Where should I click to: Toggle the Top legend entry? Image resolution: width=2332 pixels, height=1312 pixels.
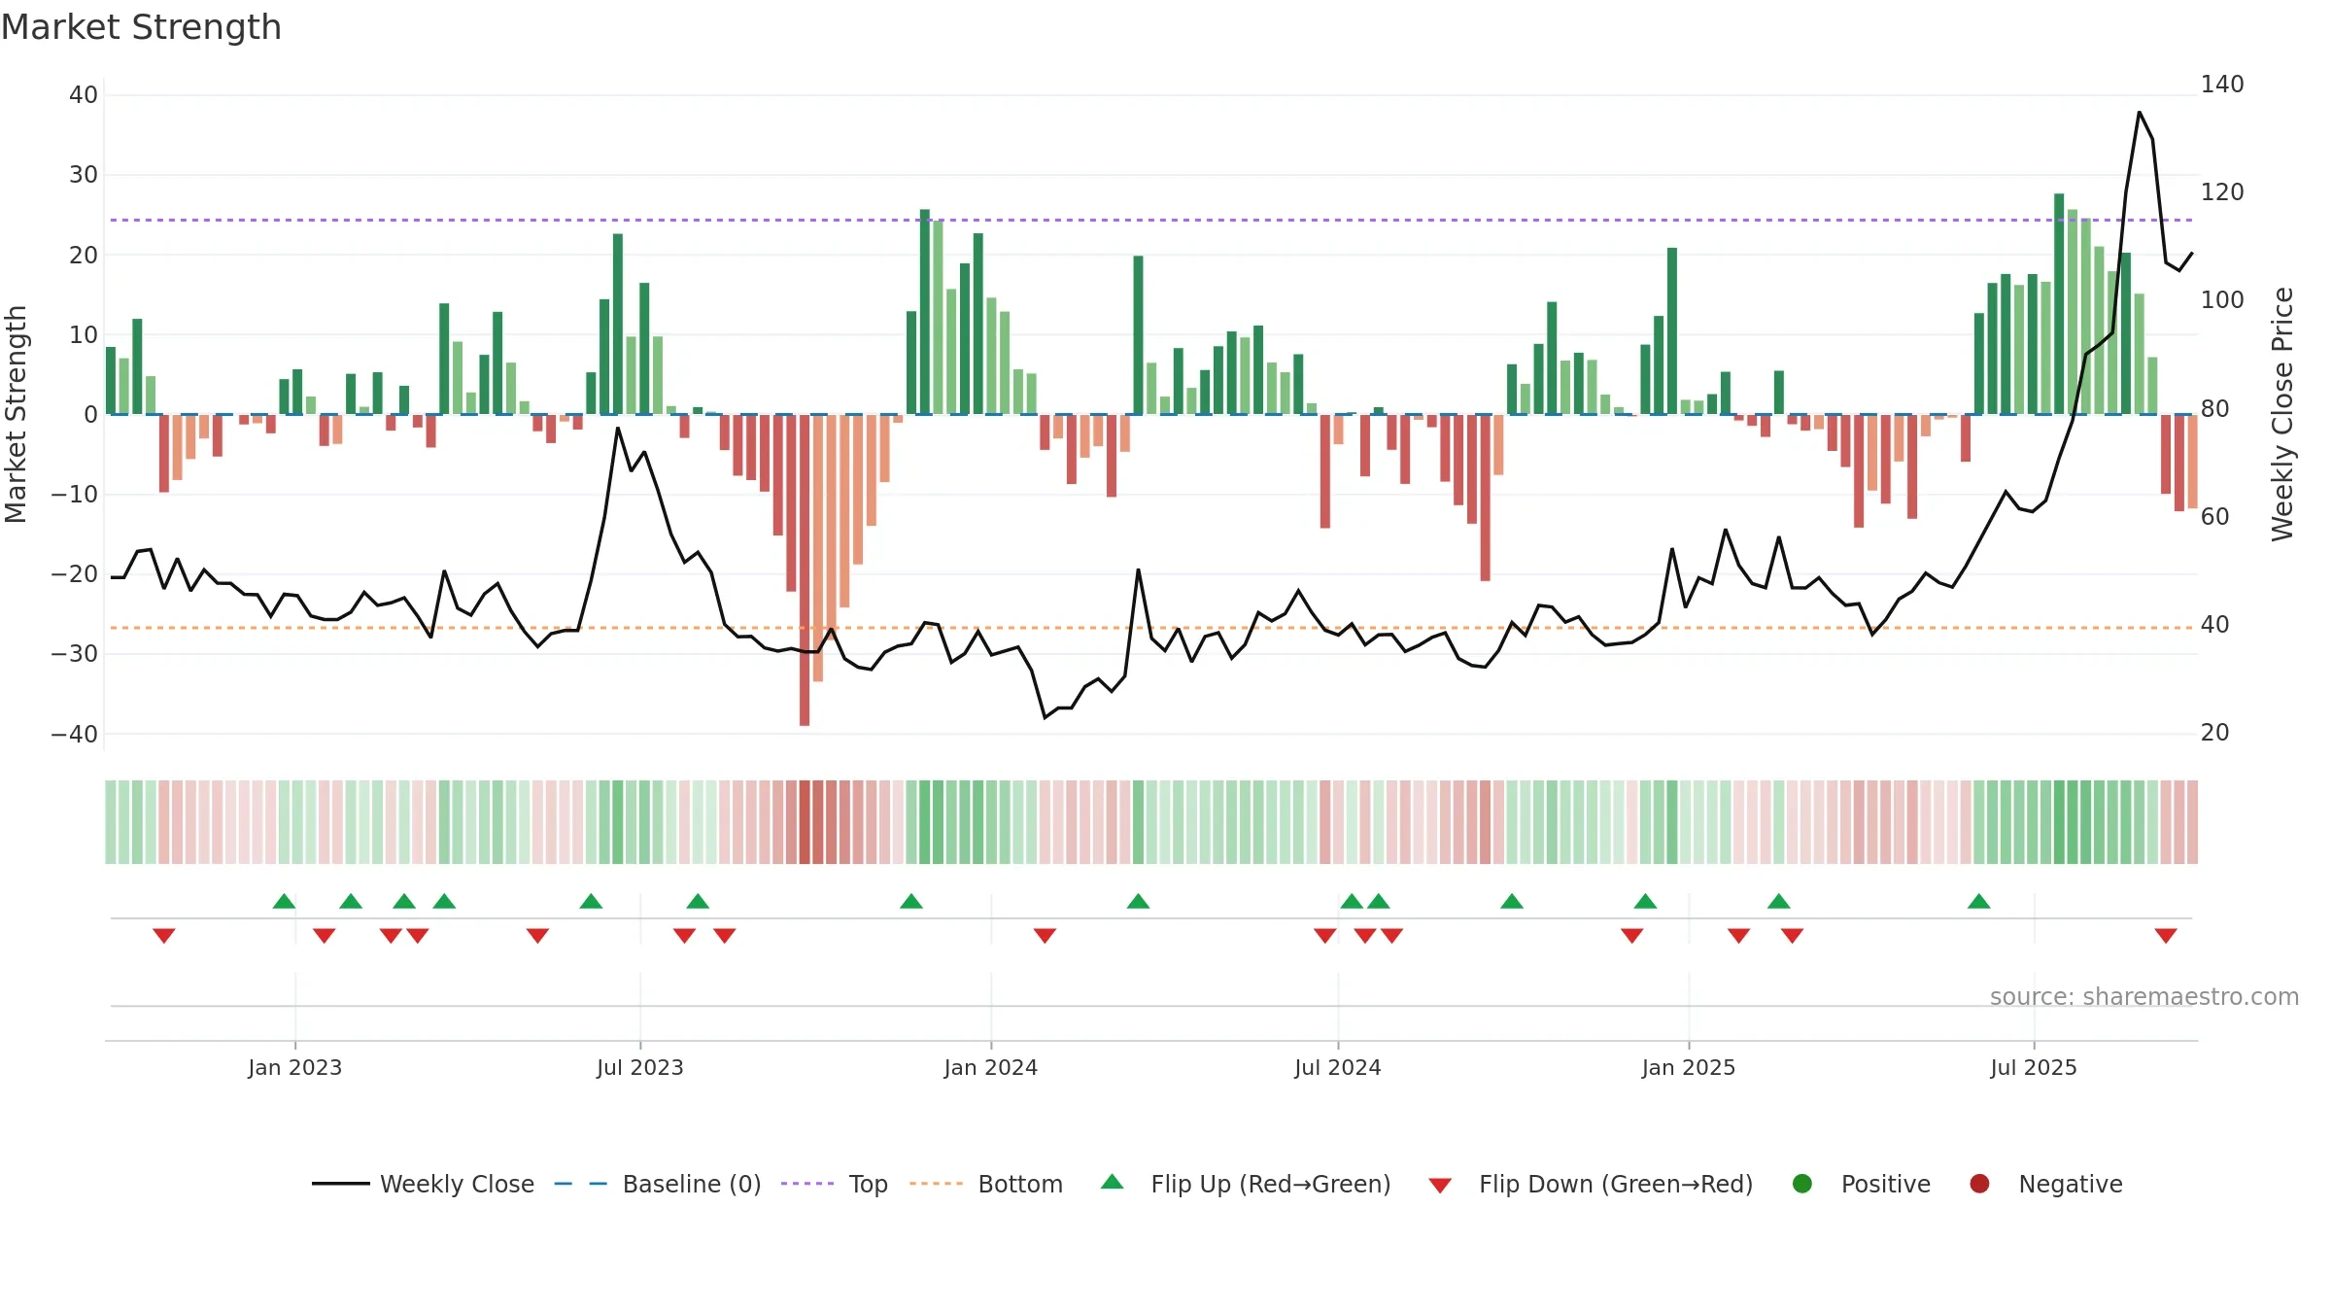[834, 1184]
